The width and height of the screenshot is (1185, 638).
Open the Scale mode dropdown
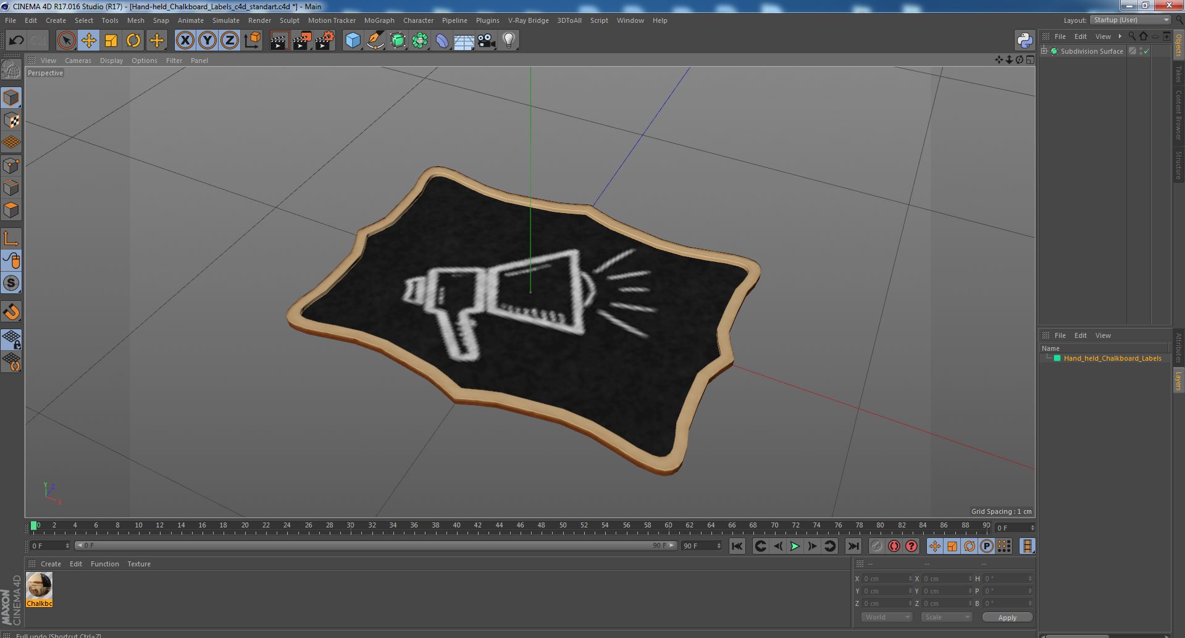pyautogui.click(x=946, y=617)
